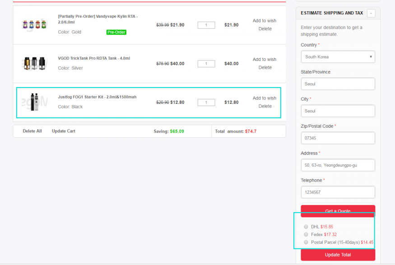Choose Postal Parcel (15-40days) shipping option
The width and height of the screenshot is (395, 265).
[x=306, y=242]
